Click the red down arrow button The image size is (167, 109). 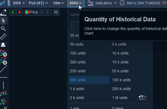click(x=19, y=12)
